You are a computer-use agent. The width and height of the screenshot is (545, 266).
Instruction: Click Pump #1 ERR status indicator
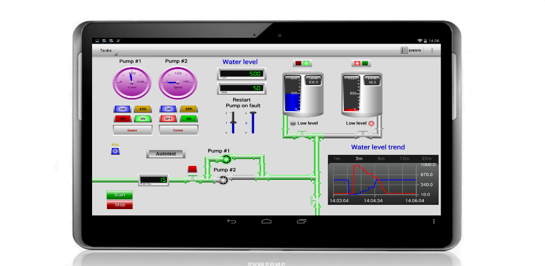143,109
